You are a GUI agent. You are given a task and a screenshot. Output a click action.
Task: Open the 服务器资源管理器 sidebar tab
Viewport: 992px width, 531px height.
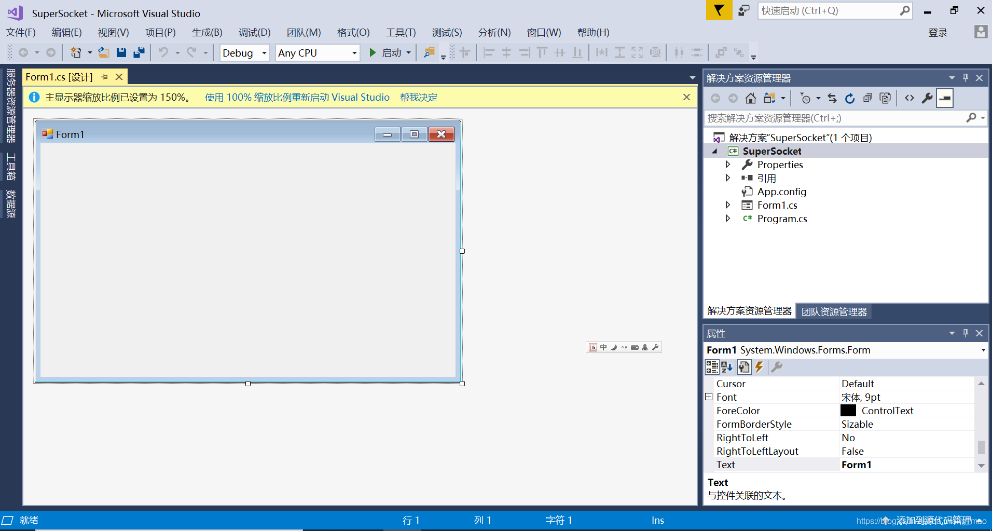click(x=10, y=106)
